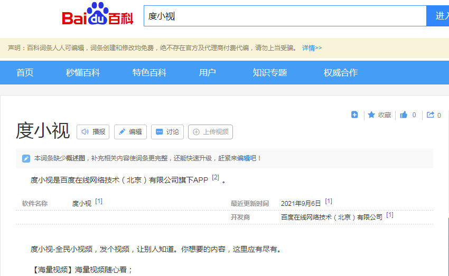Image resolution: width=449 pixels, height=276 pixels.
Task: Click the 度小视 article title heading
Action: coord(43,131)
